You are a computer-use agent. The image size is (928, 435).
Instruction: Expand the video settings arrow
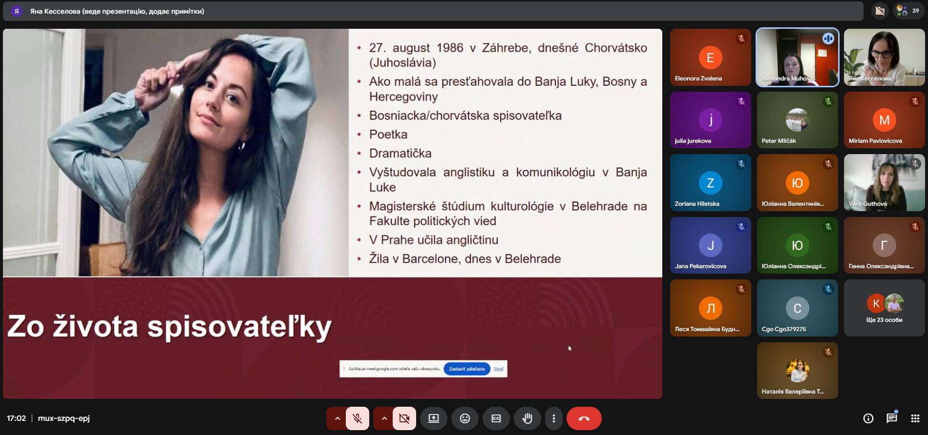(x=384, y=418)
